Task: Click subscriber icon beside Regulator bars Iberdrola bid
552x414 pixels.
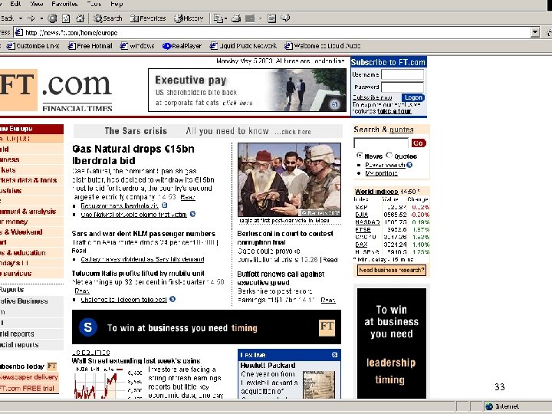Action: point(164,205)
